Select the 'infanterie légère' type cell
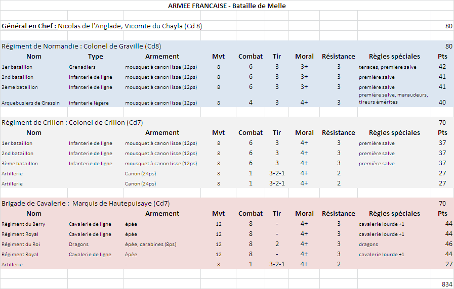This screenshot has width=454, height=289. point(89,103)
